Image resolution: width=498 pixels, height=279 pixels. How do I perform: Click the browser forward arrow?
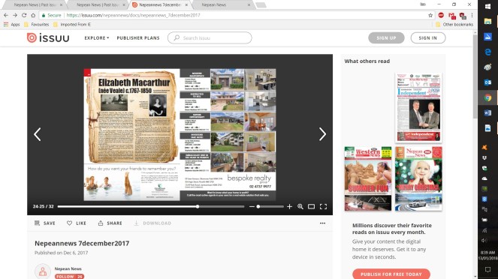click(x=15, y=15)
